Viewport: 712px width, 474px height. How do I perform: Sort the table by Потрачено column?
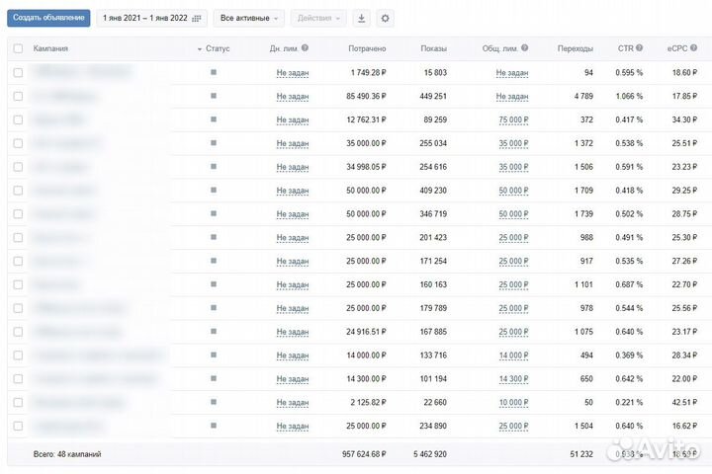367,48
